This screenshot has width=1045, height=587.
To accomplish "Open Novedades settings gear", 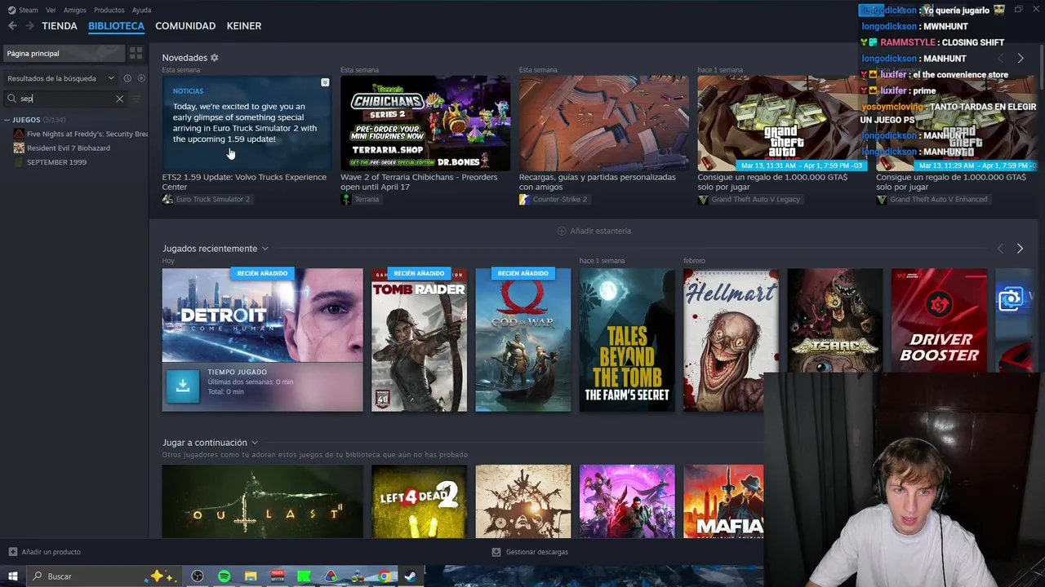I will (215, 58).
